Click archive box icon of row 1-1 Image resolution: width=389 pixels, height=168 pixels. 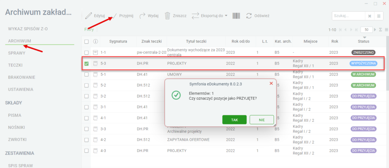(95, 53)
